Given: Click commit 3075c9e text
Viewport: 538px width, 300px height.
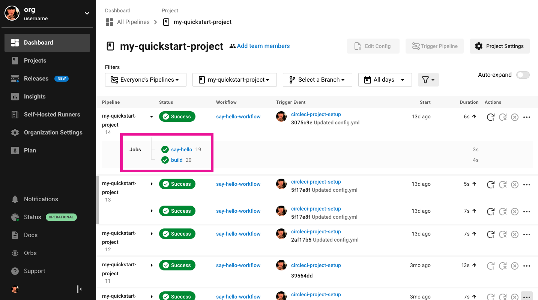Looking at the screenshot, I should tap(302, 122).
